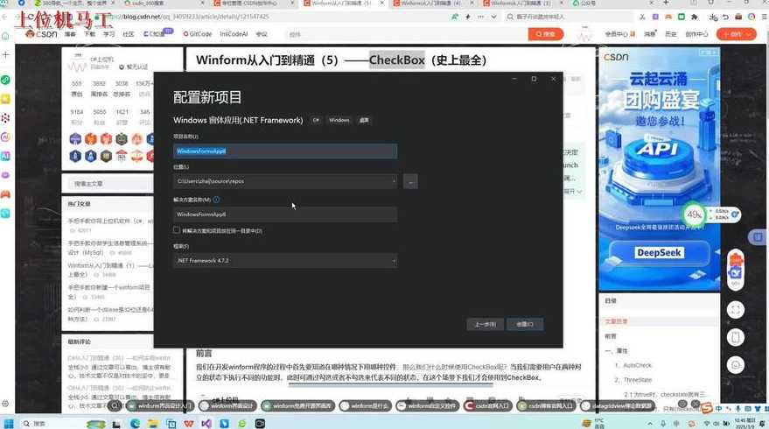
Task: Open the winform免费开源界面库 bookmark pill
Action: click(x=298, y=406)
